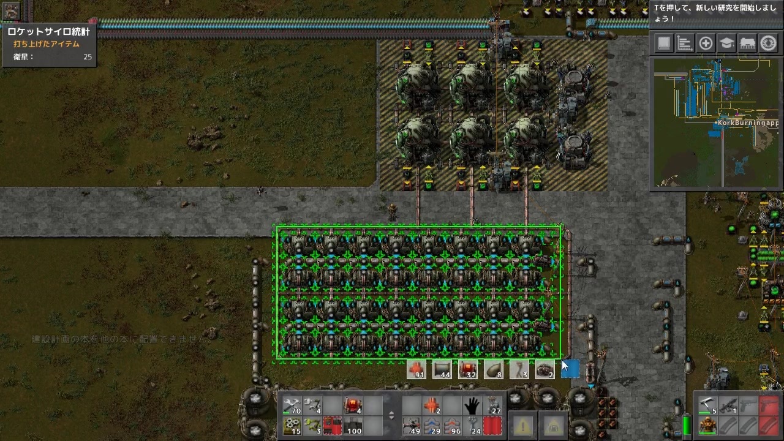Image resolution: width=784 pixels, height=441 pixels.
Task: Click the top-left corner menu icon
Action: pos(11,10)
